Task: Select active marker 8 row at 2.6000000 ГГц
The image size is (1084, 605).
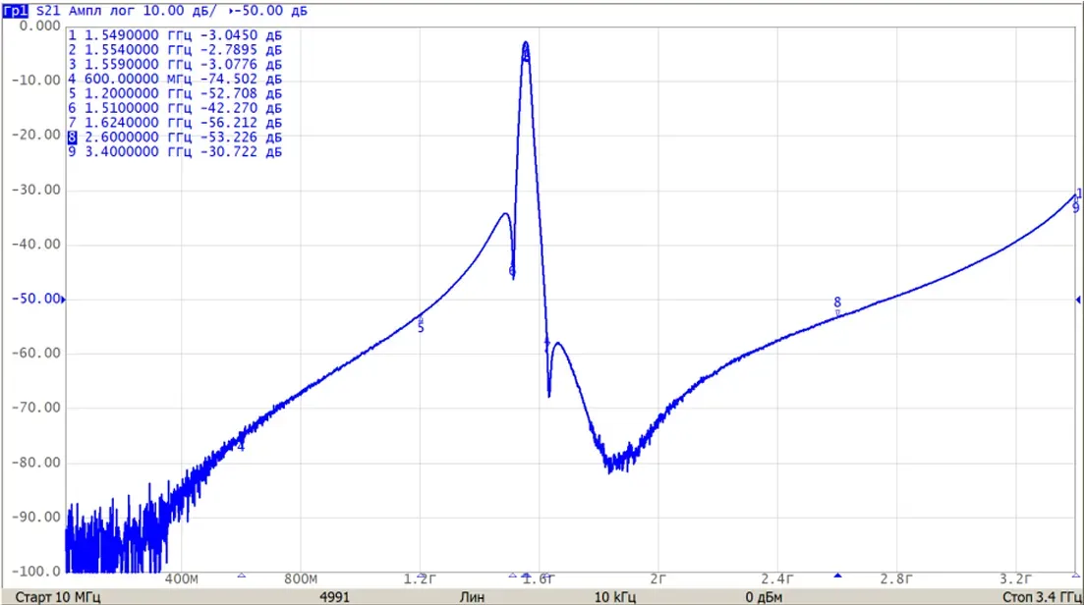Action: [175, 137]
